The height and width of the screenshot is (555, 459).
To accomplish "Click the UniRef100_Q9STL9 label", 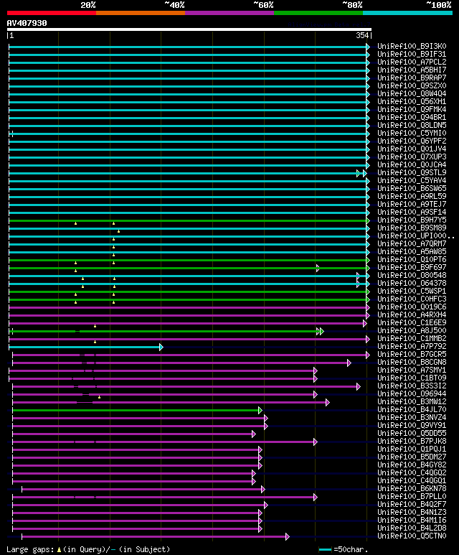I will click(412, 173).
